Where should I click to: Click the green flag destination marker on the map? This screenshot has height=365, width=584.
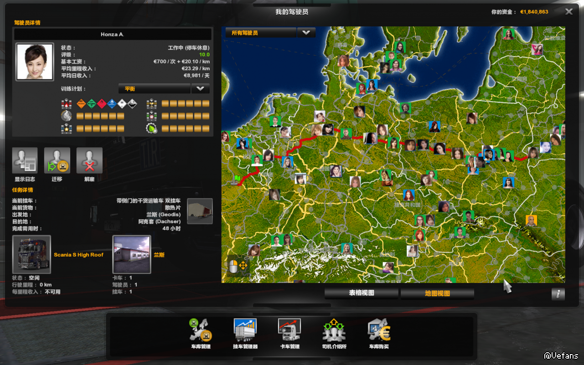pyautogui.click(x=237, y=179)
